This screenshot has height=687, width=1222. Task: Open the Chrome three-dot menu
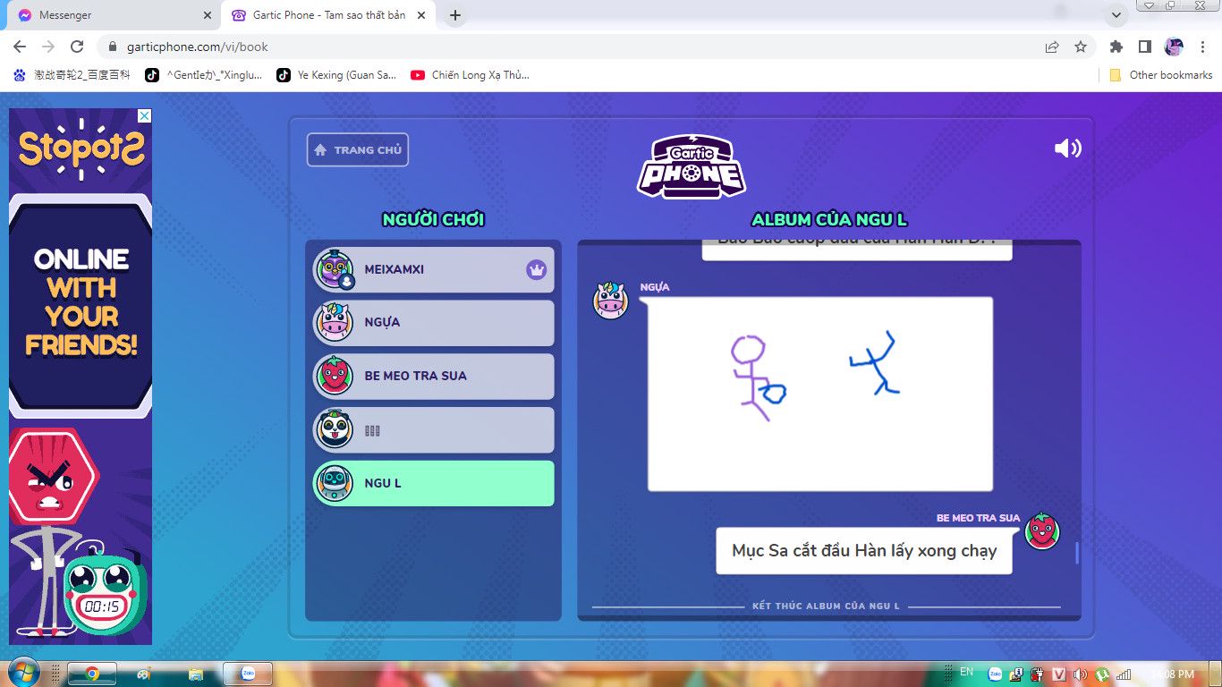(1202, 47)
